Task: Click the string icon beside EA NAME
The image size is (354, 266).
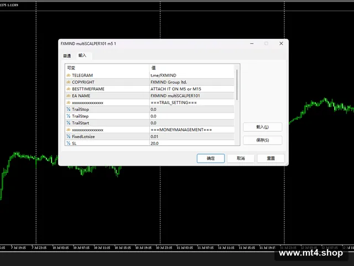Action: point(69,95)
